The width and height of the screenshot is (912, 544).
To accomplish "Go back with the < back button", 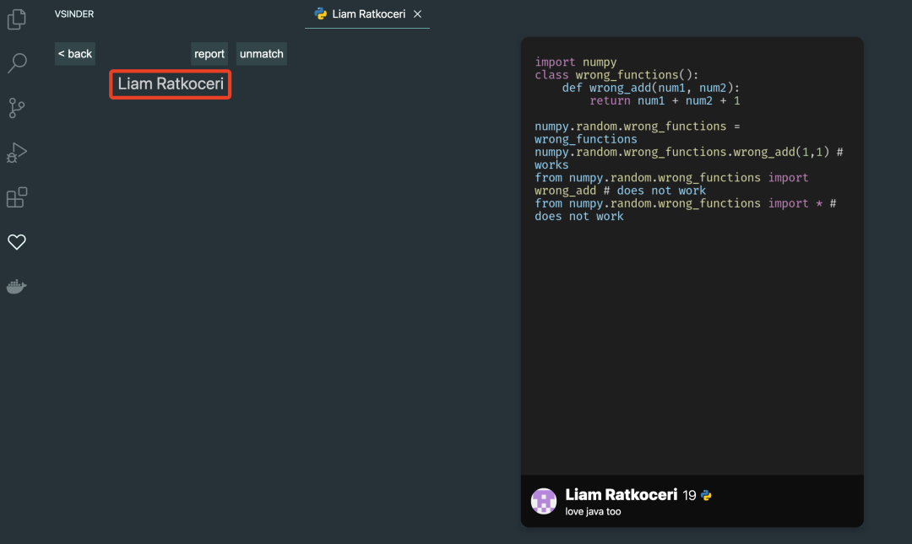I will pyautogui.click(x=75, y=53).
